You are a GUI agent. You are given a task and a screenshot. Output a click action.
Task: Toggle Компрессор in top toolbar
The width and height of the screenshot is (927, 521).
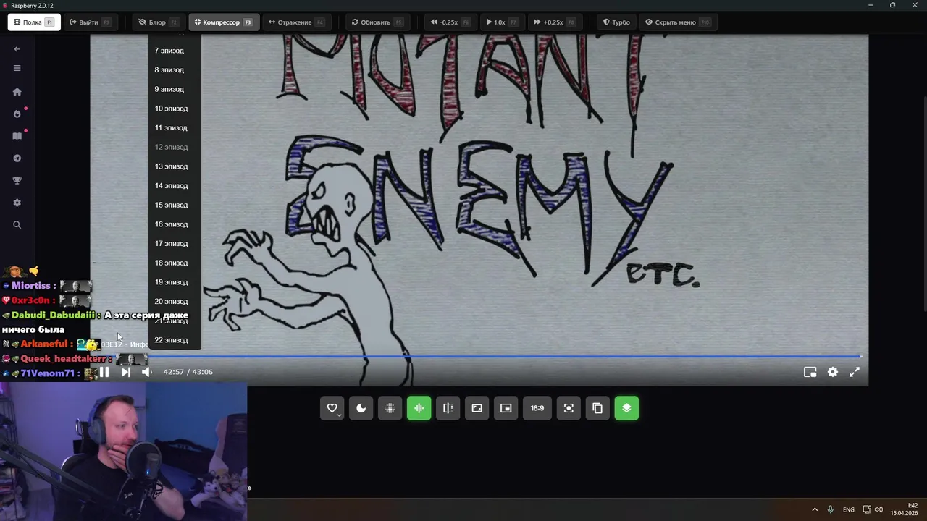tap(223, 22)
